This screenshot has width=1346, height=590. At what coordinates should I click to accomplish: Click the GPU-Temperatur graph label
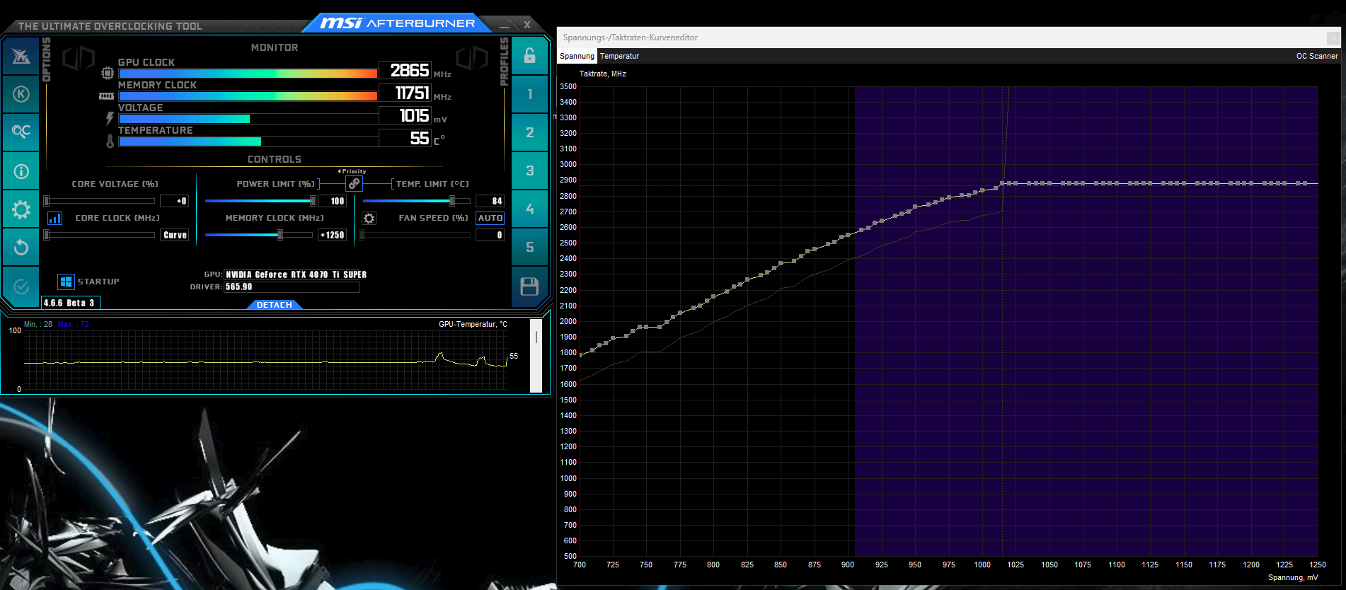pos(473,324)
